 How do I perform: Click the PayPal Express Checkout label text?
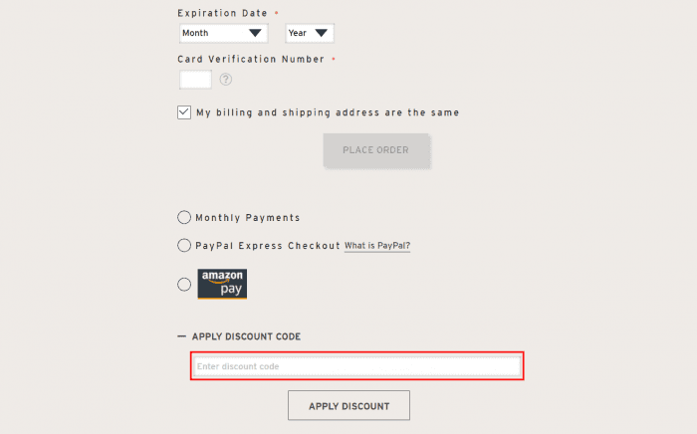tap(267, 246)
